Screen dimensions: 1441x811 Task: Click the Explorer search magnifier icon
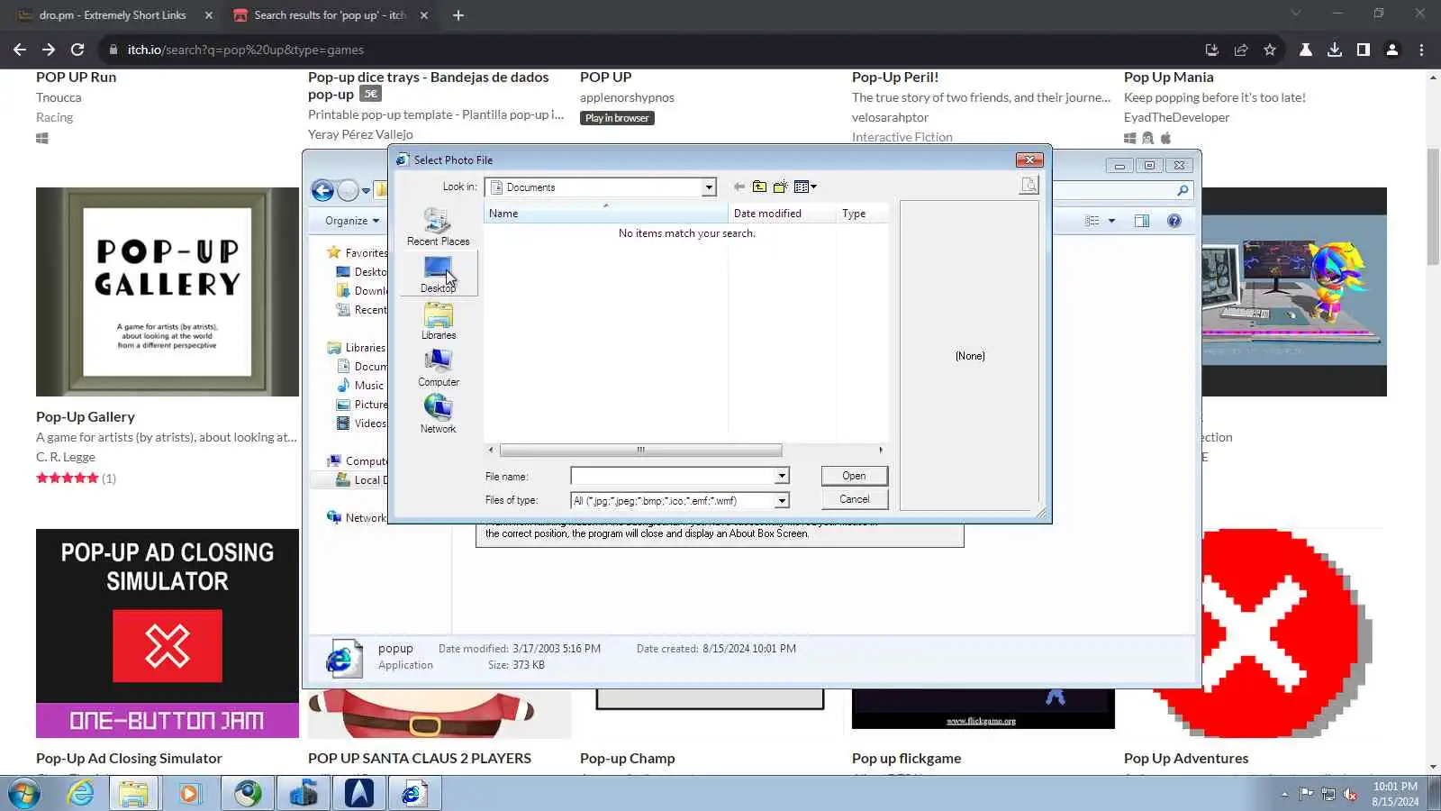click(1182, 191)
